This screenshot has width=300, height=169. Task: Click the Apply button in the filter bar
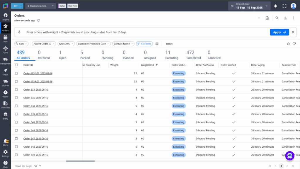[x=279, y=32]
